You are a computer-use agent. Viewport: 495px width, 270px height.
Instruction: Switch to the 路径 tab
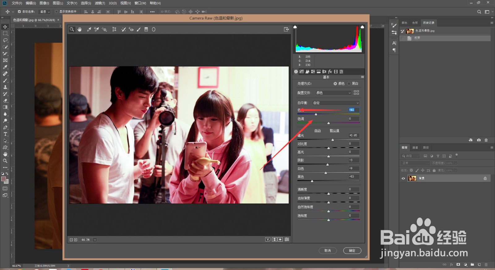point(426,148)
